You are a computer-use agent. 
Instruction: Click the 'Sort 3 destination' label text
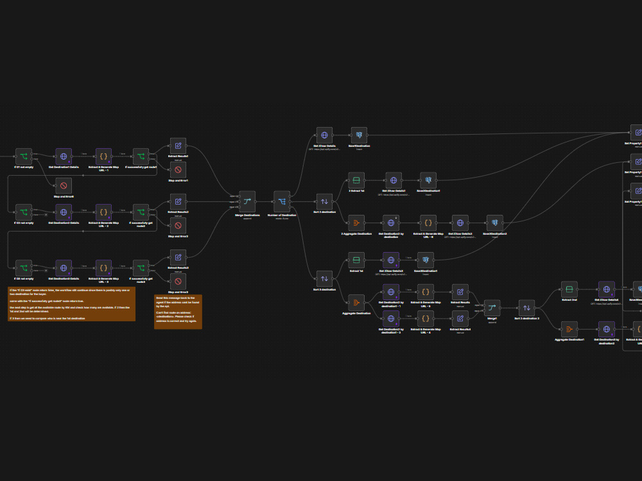pyautogui.click(x=325, y=290)
